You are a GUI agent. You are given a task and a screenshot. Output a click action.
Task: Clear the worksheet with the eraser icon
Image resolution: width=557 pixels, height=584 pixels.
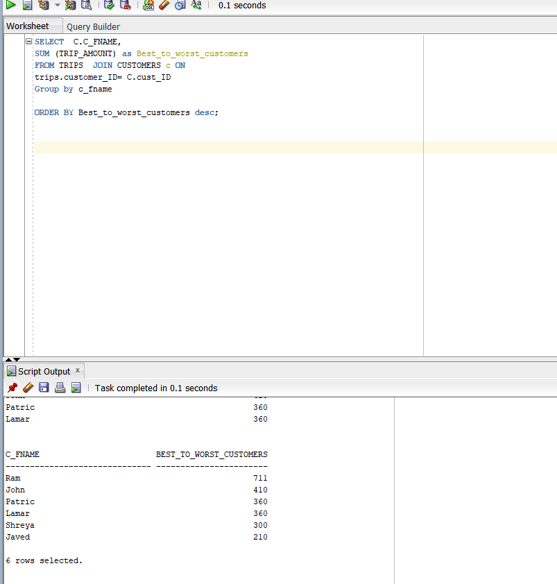coord(163,6)
